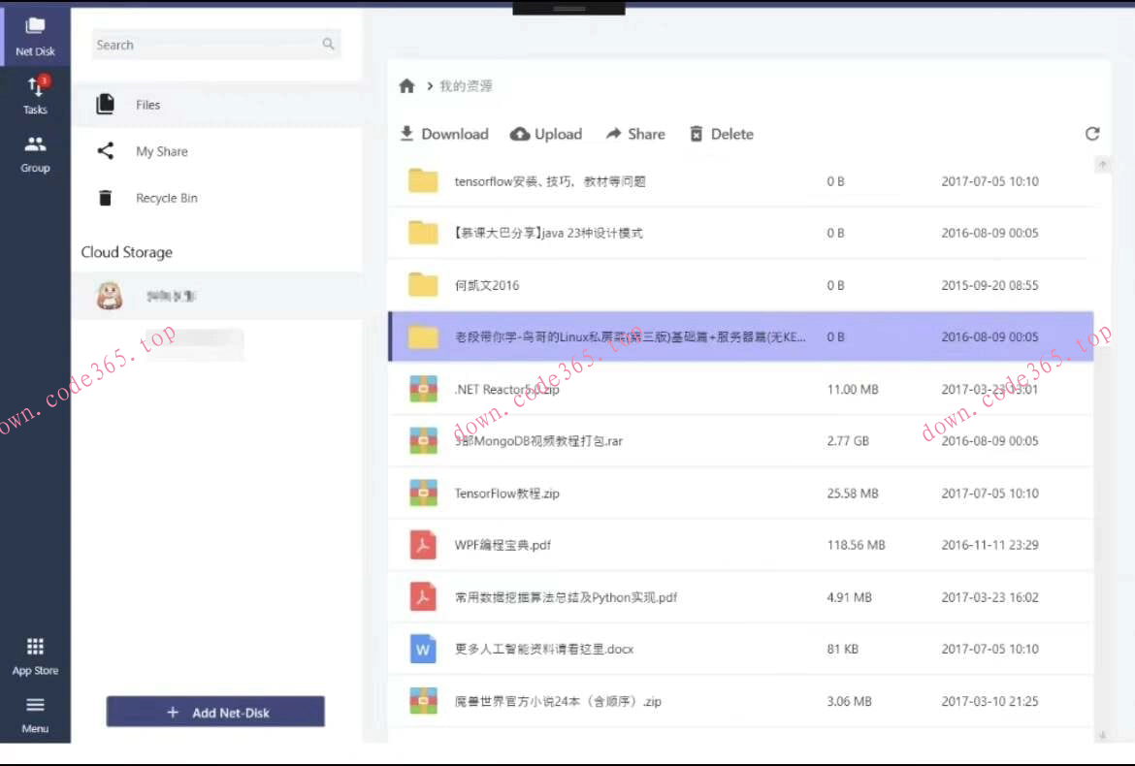Click the refresh icon in file list
Image resolution: width=1135 pixels, height=766 pixels.
point(1092,134)
